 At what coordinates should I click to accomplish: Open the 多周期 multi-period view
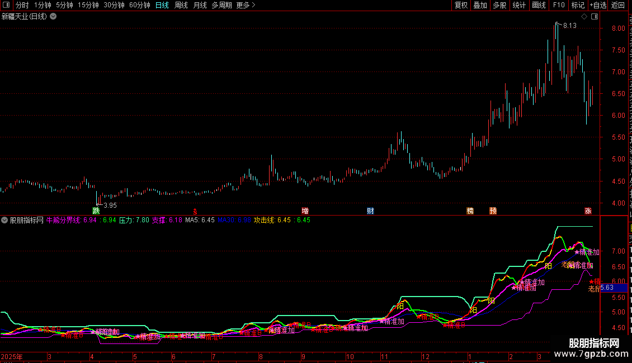pos(221,5)
